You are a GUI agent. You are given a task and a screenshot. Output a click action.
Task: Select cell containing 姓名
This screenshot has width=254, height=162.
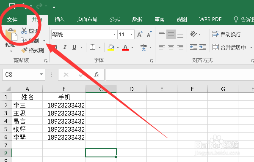tap(27, 97)
